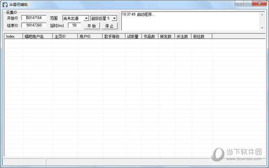
Task: Click the 试听量 column header
Action: 134,36
